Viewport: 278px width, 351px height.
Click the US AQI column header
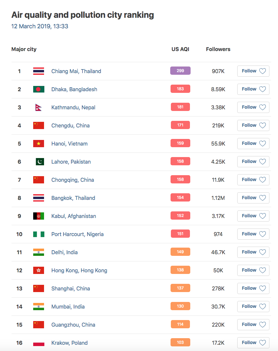pos(180,49)
